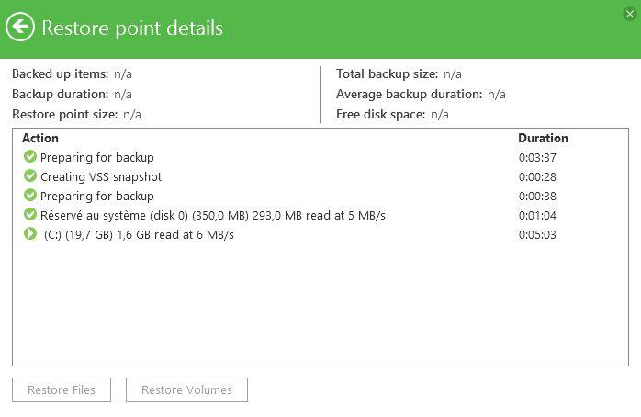Click the 0:03:37 duration value
Screen dimensions: 641x417
536,158
